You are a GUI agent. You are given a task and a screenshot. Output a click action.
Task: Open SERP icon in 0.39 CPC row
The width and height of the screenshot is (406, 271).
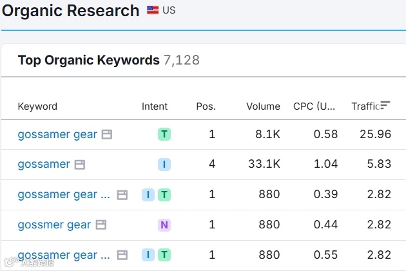[x=122, y=195]
